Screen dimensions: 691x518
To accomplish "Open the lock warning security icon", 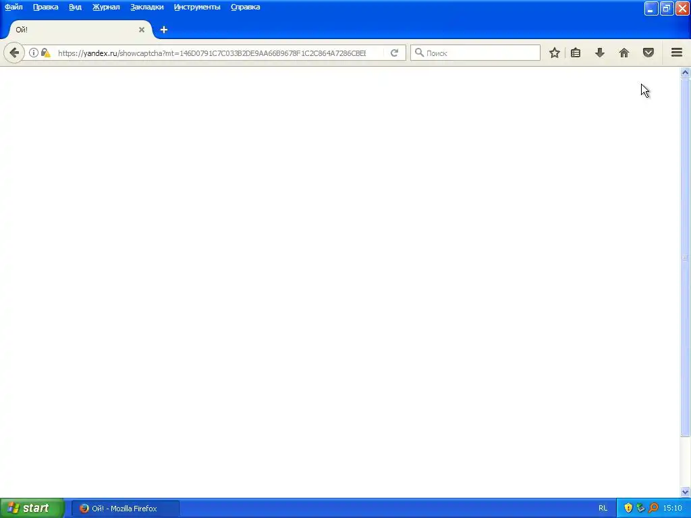I will (46, 53).
